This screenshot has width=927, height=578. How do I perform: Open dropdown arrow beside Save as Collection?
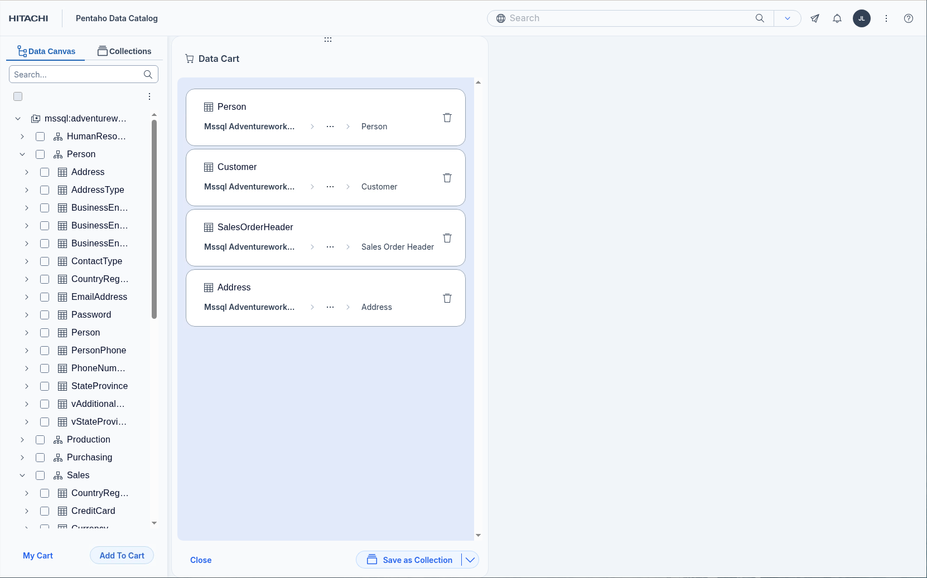coord(470,560)
